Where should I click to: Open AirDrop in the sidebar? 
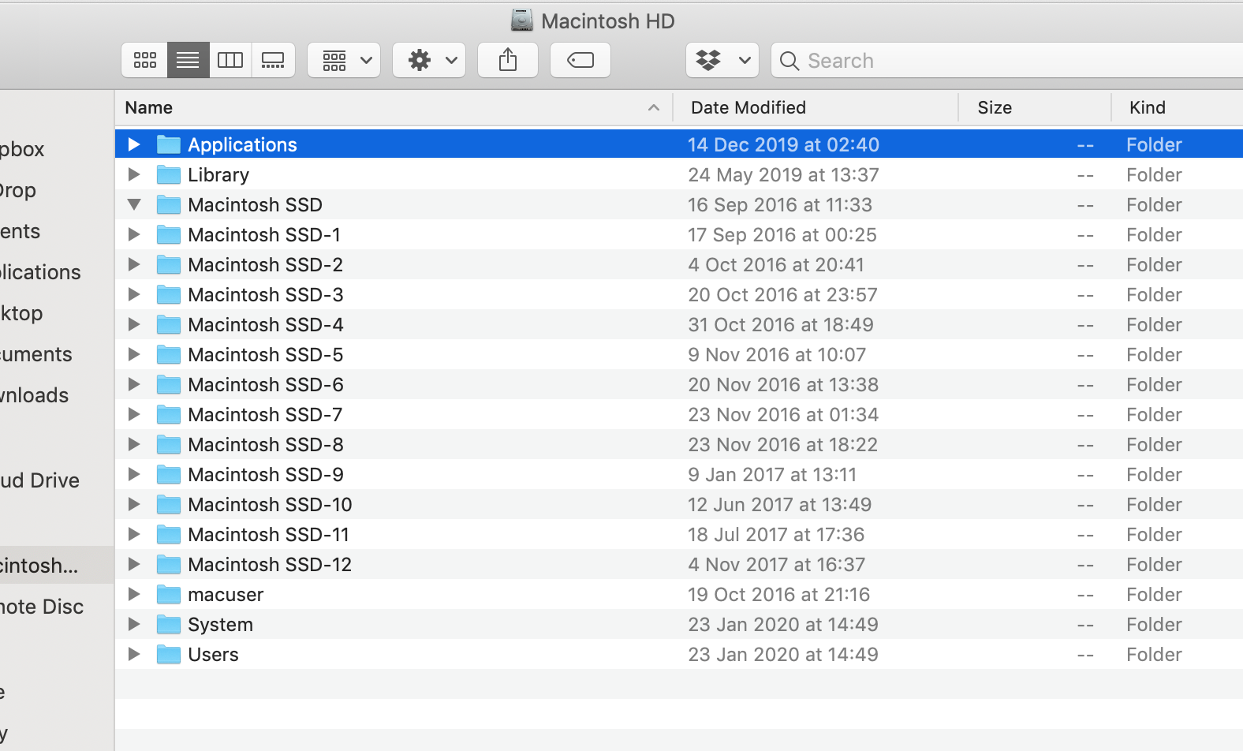point(18,190)
